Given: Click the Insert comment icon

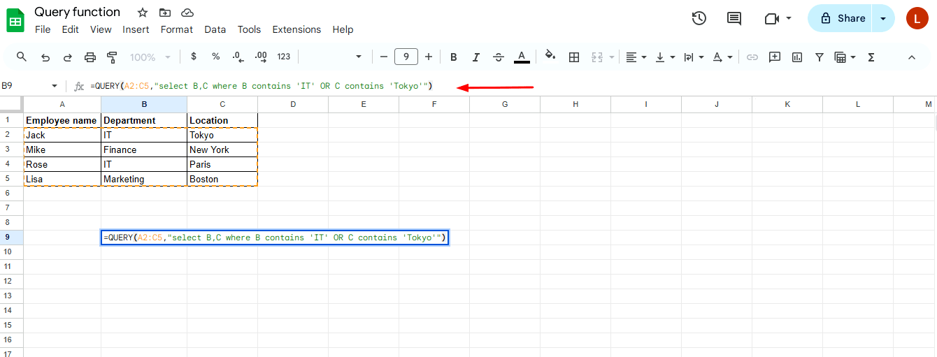Looking at the screenshot, I should tap(775, 57).
